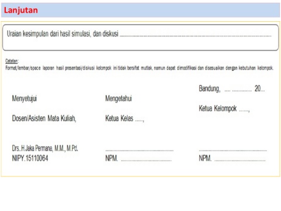The height and width of the screenshot is (211, 281).
Task: Click the year field '20...'
Action: click(259, 89)
